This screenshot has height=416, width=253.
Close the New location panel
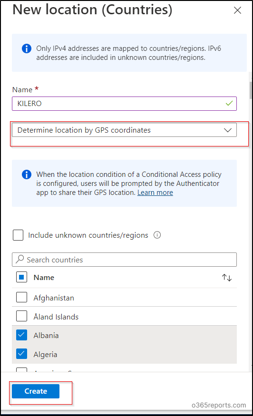[x=237, y=10]
